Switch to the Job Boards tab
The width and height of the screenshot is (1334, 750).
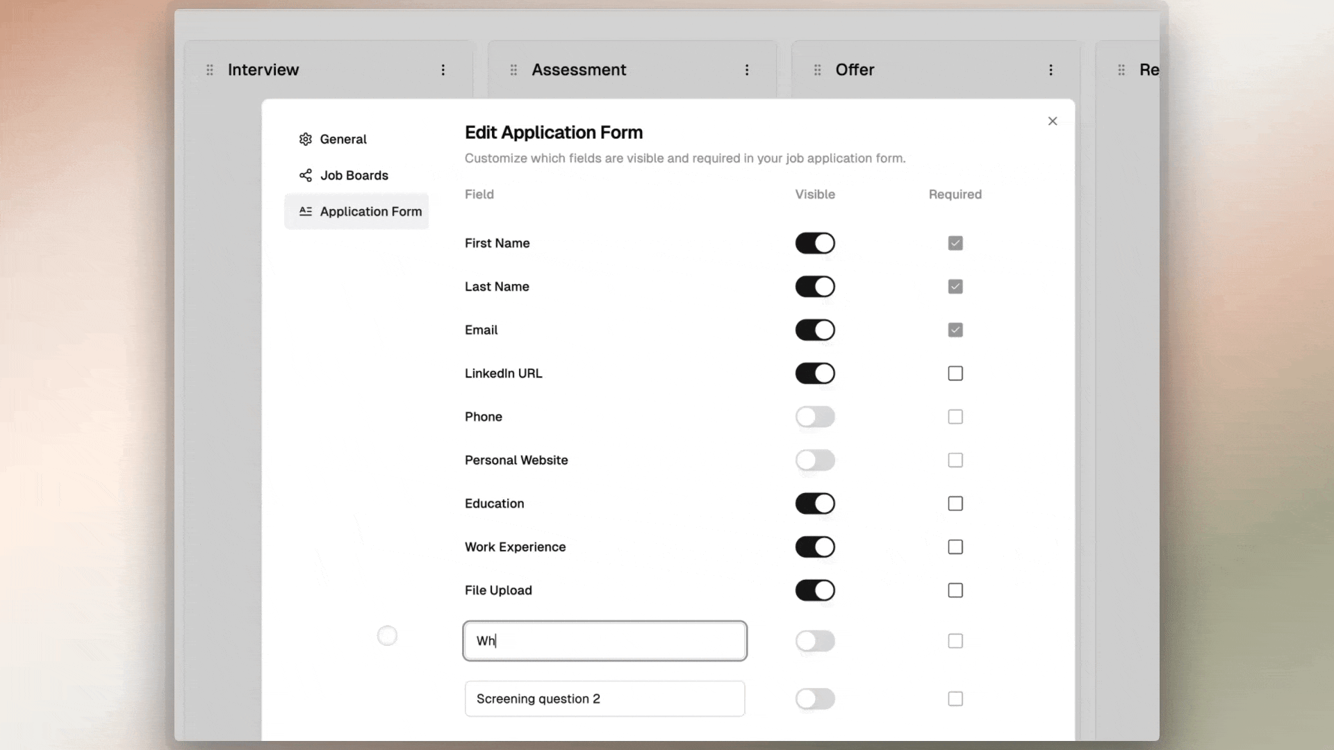pos(354,176)
